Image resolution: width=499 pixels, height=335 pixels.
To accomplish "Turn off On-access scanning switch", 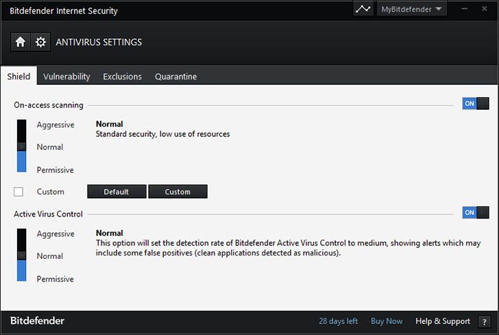I will (476, 103).
